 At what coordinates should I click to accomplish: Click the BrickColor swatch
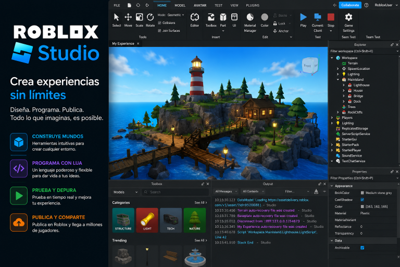click(x=362, y=193)
